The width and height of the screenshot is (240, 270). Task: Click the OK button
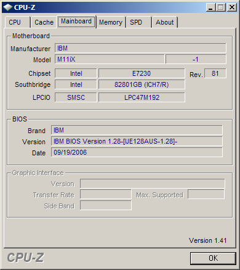click(x=213, y=258)
